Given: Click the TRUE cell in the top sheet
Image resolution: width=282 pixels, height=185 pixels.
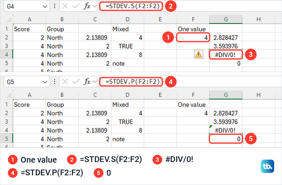Looking at the screenshot, I should click(x=128, y=46).
